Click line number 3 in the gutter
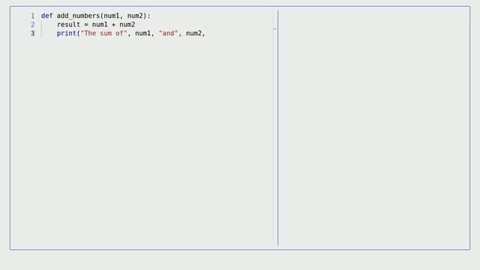The image size is (480, 270). 33,33
